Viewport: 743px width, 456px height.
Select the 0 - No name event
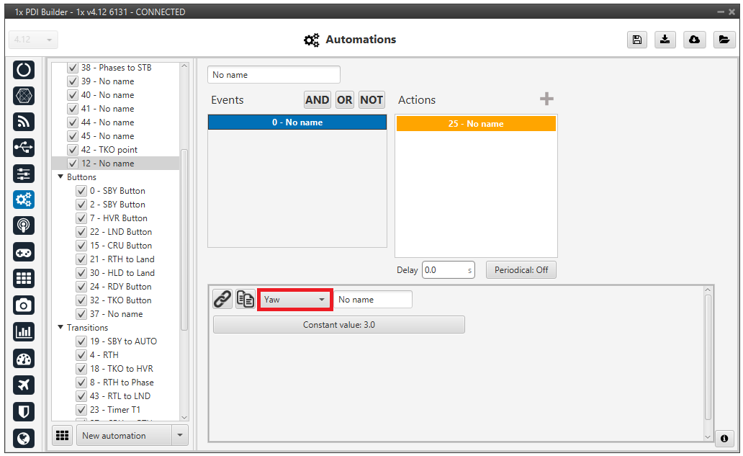pos(297,122)
